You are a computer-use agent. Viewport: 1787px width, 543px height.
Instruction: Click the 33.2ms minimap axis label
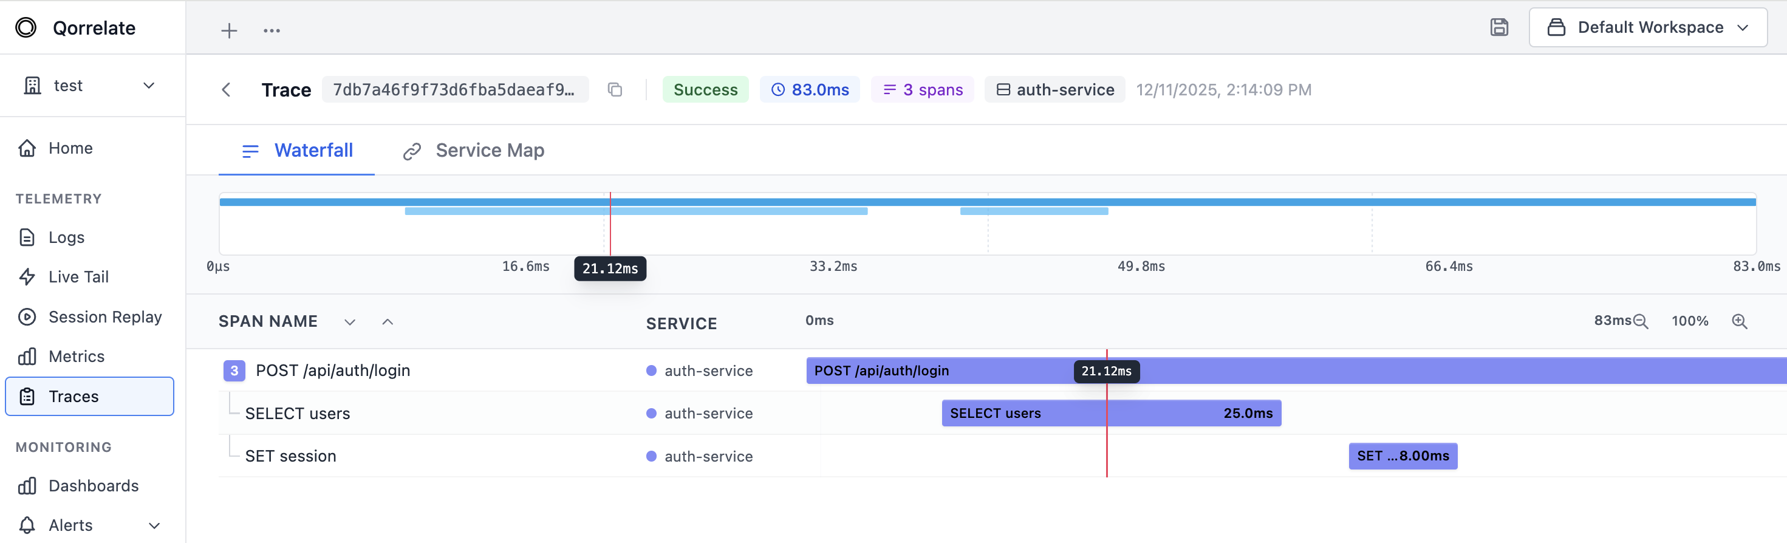833,266
